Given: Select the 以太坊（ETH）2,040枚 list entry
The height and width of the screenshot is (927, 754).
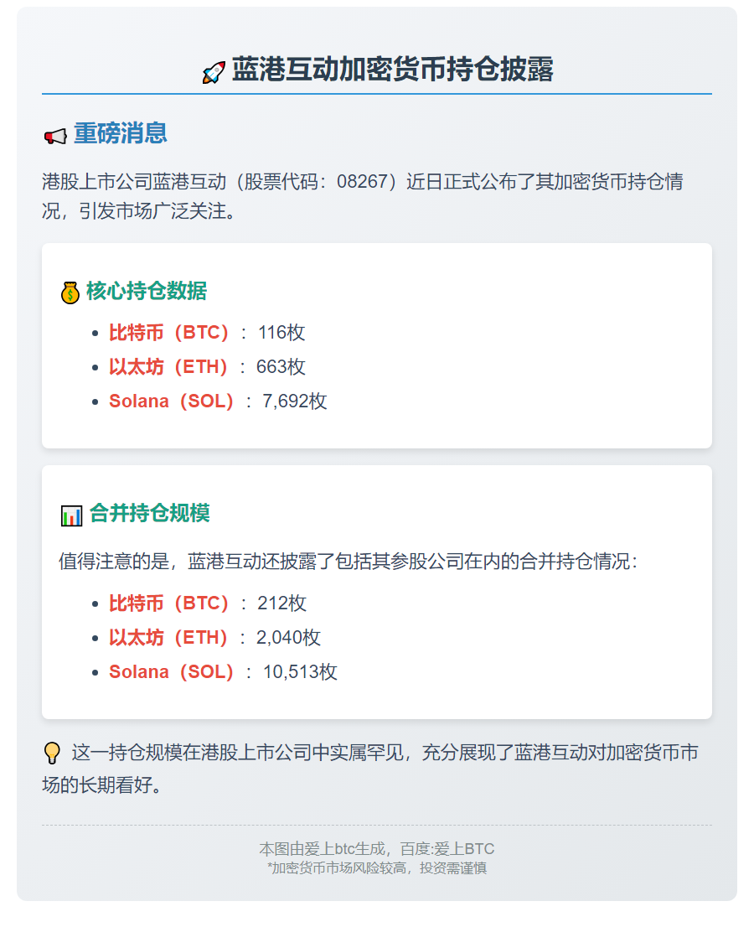Looking at the screenshot, I should pos(214,638).
